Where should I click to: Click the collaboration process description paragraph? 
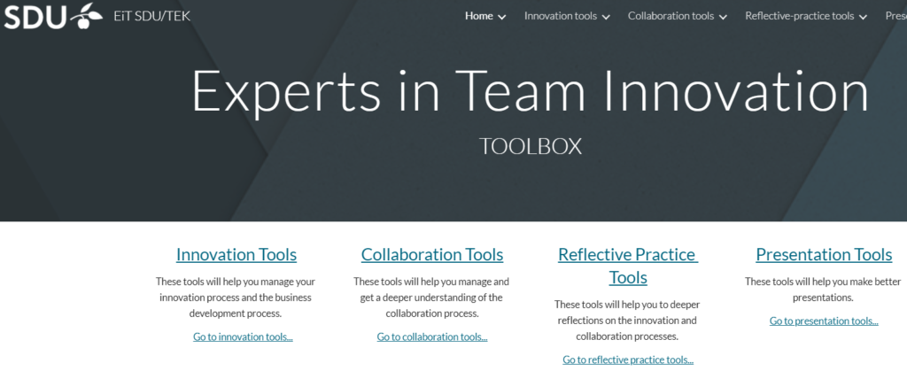pos(431,298)
